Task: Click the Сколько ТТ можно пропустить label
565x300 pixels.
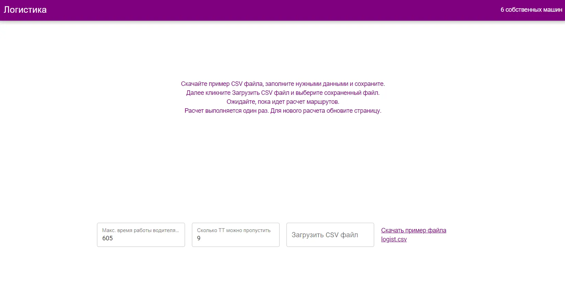Action: pos(234,230)
